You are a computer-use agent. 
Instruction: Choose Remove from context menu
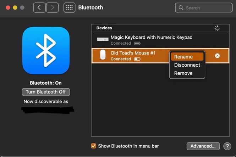(187, 73)
